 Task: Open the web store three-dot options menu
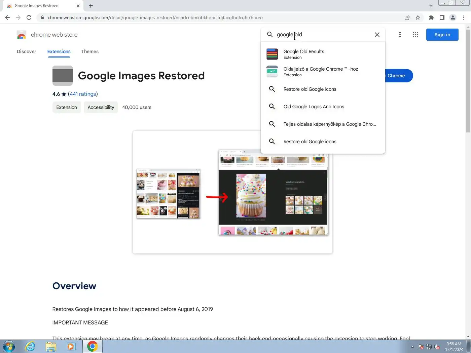point(400,35)
